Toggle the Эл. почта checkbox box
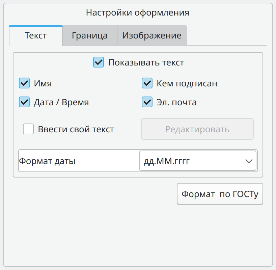276x270 pixels. [147, 102]
